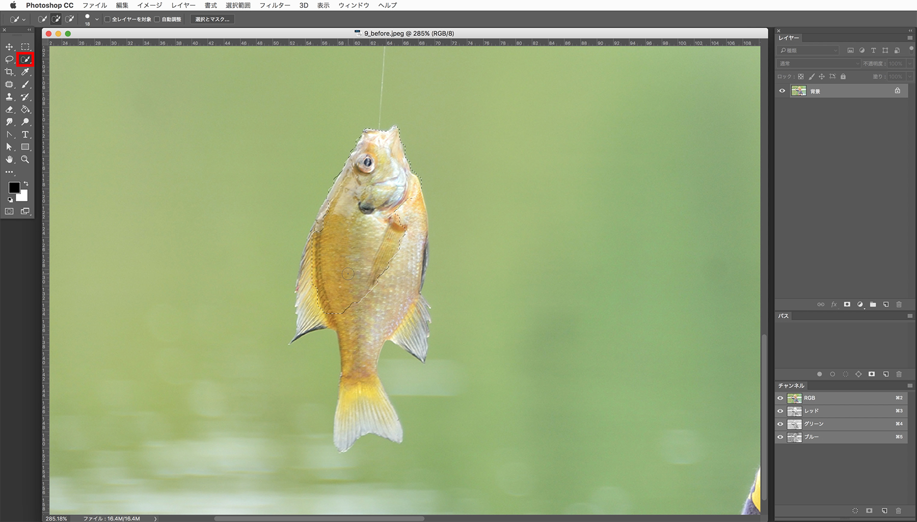Open the パス panel options menu
The image size is (917, 522).
(910, 316)
